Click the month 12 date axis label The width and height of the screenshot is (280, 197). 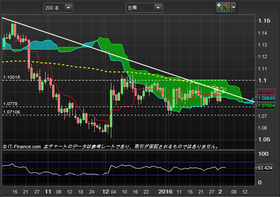pos(105,192)
